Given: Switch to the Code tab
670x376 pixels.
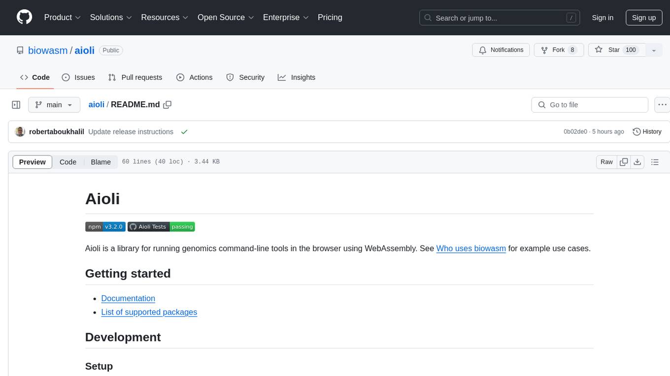Looking at the screenshot, I should [x=35, y=77].
